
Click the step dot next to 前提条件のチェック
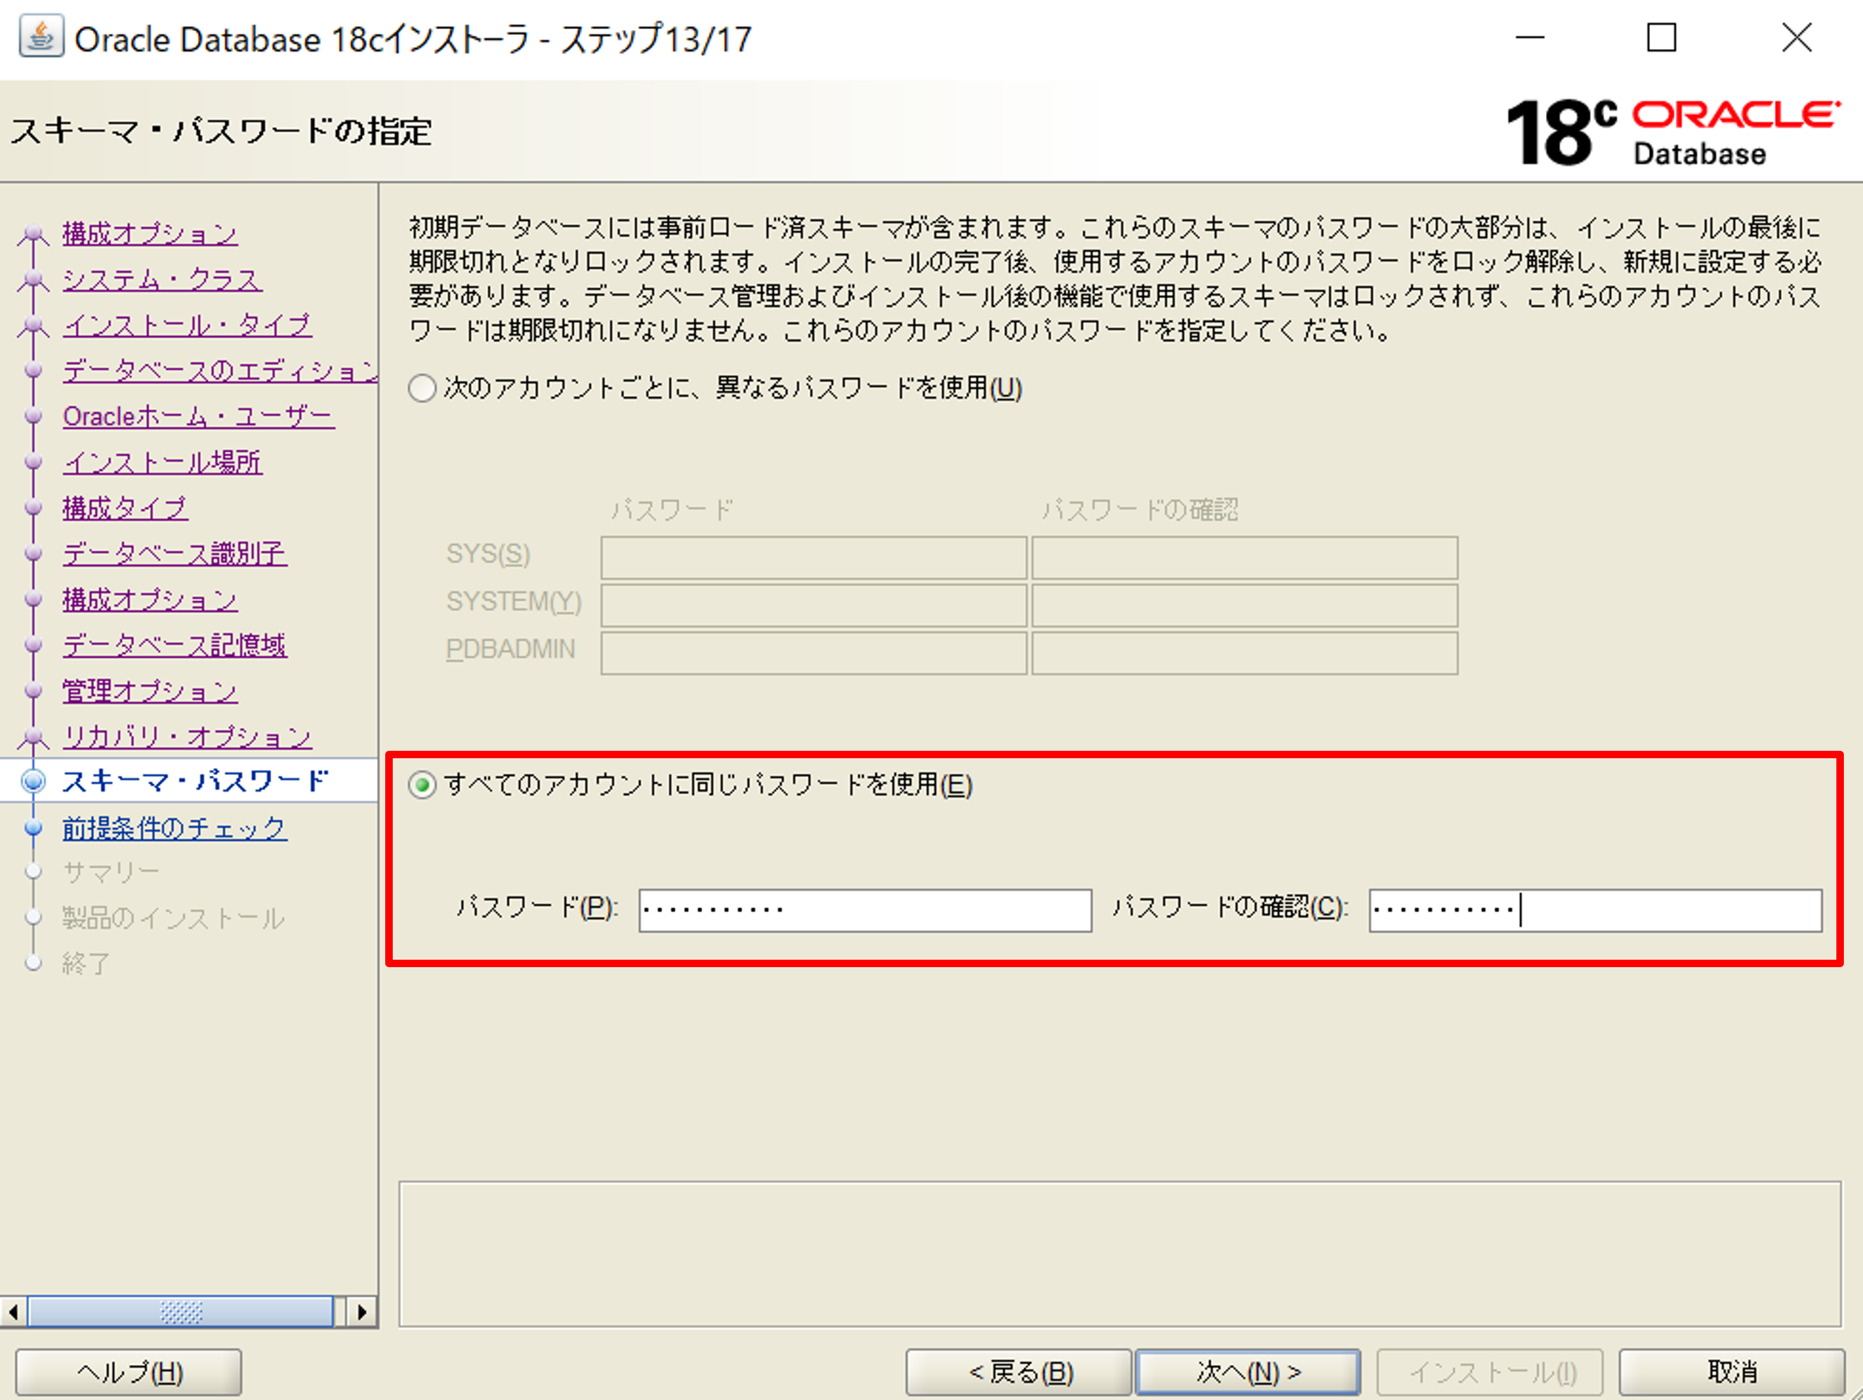click(x=33, y=827)
